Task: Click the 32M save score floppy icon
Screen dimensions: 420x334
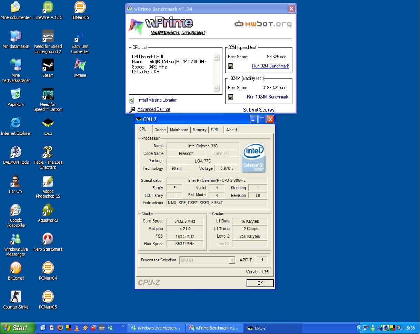Action: [x=230, y=66]
